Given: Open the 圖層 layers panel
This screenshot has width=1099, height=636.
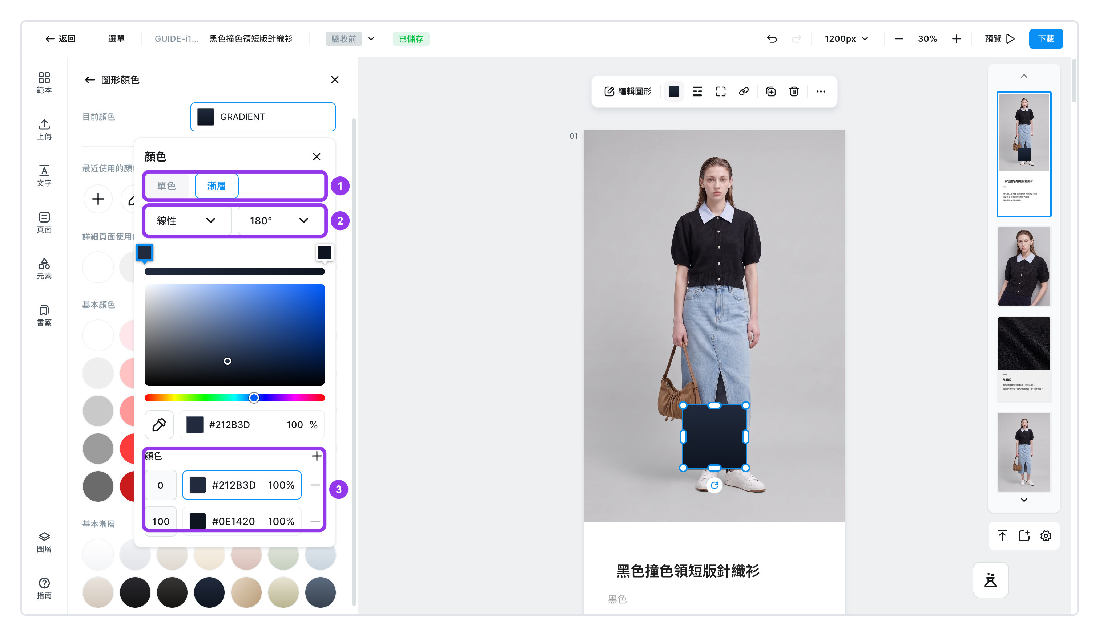Looking at the screenshot, I should [44, 542].
